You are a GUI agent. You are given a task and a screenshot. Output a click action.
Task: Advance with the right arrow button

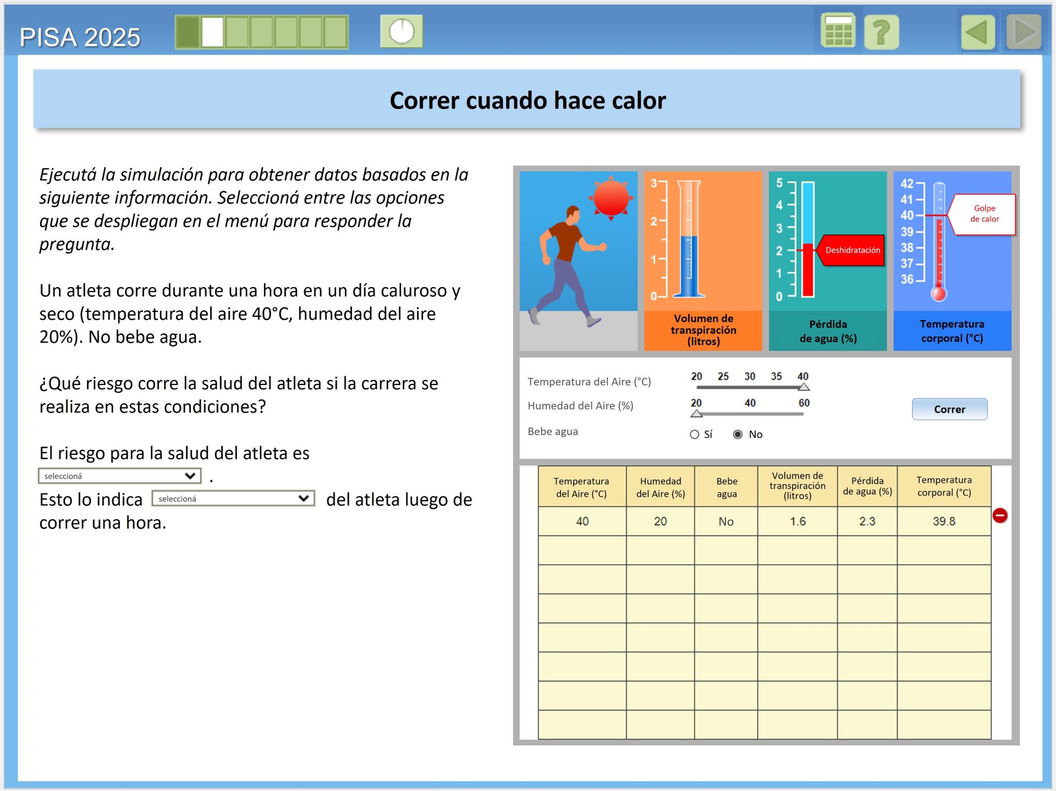[x=1024, y=32]
